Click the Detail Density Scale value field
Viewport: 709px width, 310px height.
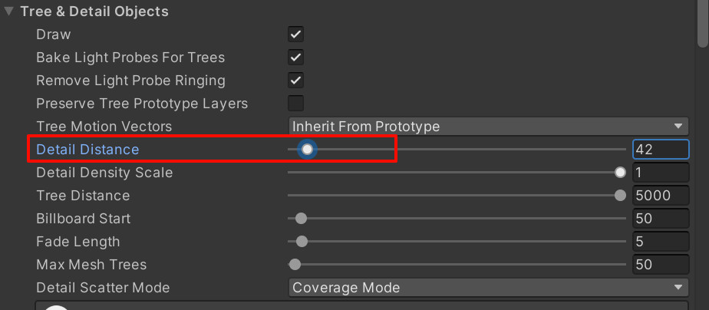coord(661,172)
